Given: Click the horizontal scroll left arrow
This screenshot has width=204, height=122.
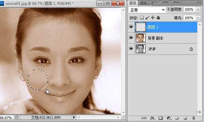Looking at the screenshot, I should (79, 117).
